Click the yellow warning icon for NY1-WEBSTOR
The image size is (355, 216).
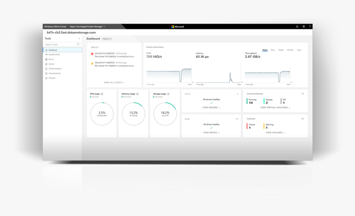point(92,63)
